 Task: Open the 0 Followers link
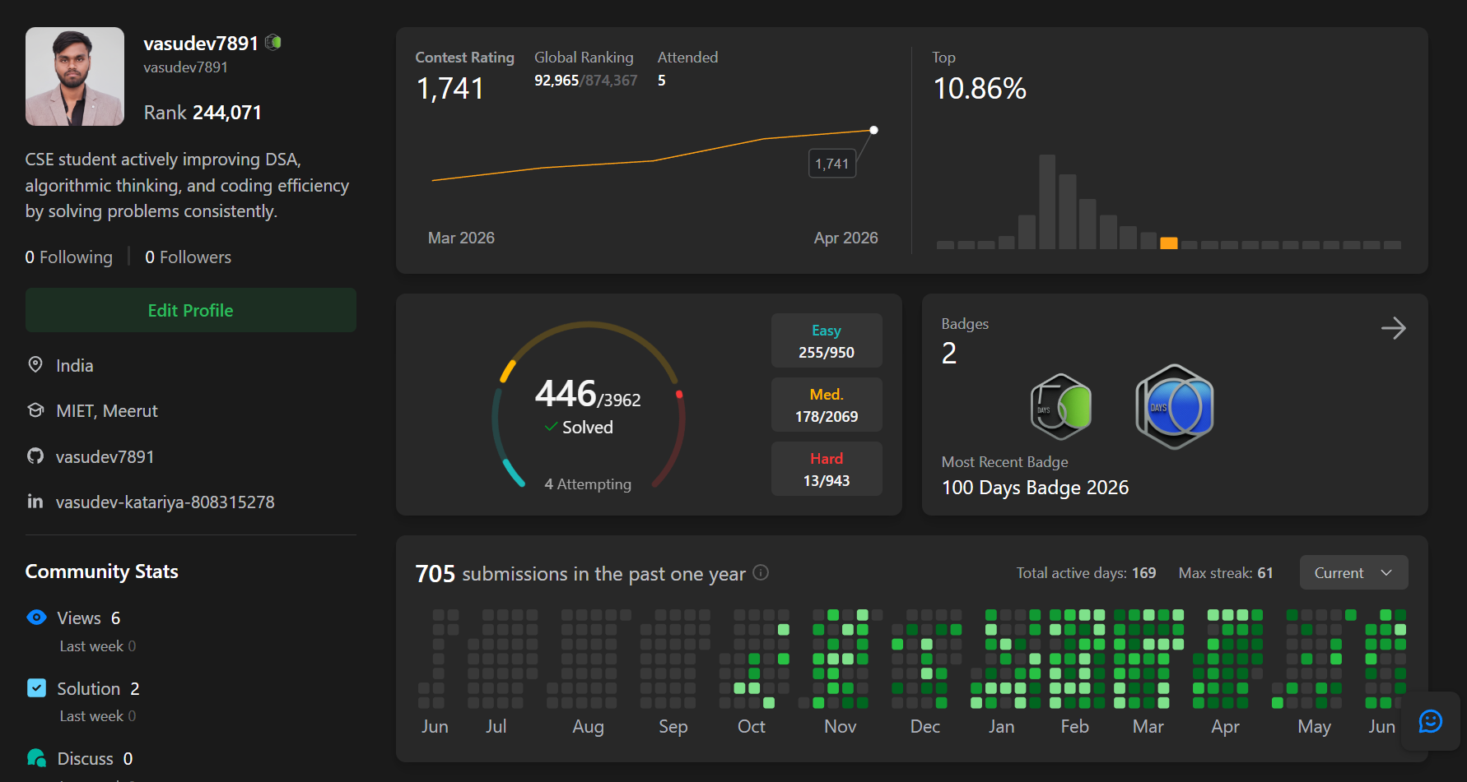pos(188,257)
